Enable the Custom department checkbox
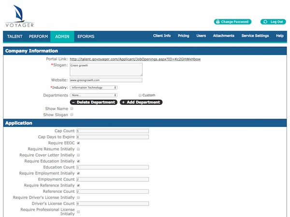This screenshot has height=217, width=290. (141, 95)
